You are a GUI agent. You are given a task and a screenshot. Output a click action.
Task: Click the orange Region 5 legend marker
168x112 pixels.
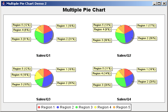114,107
